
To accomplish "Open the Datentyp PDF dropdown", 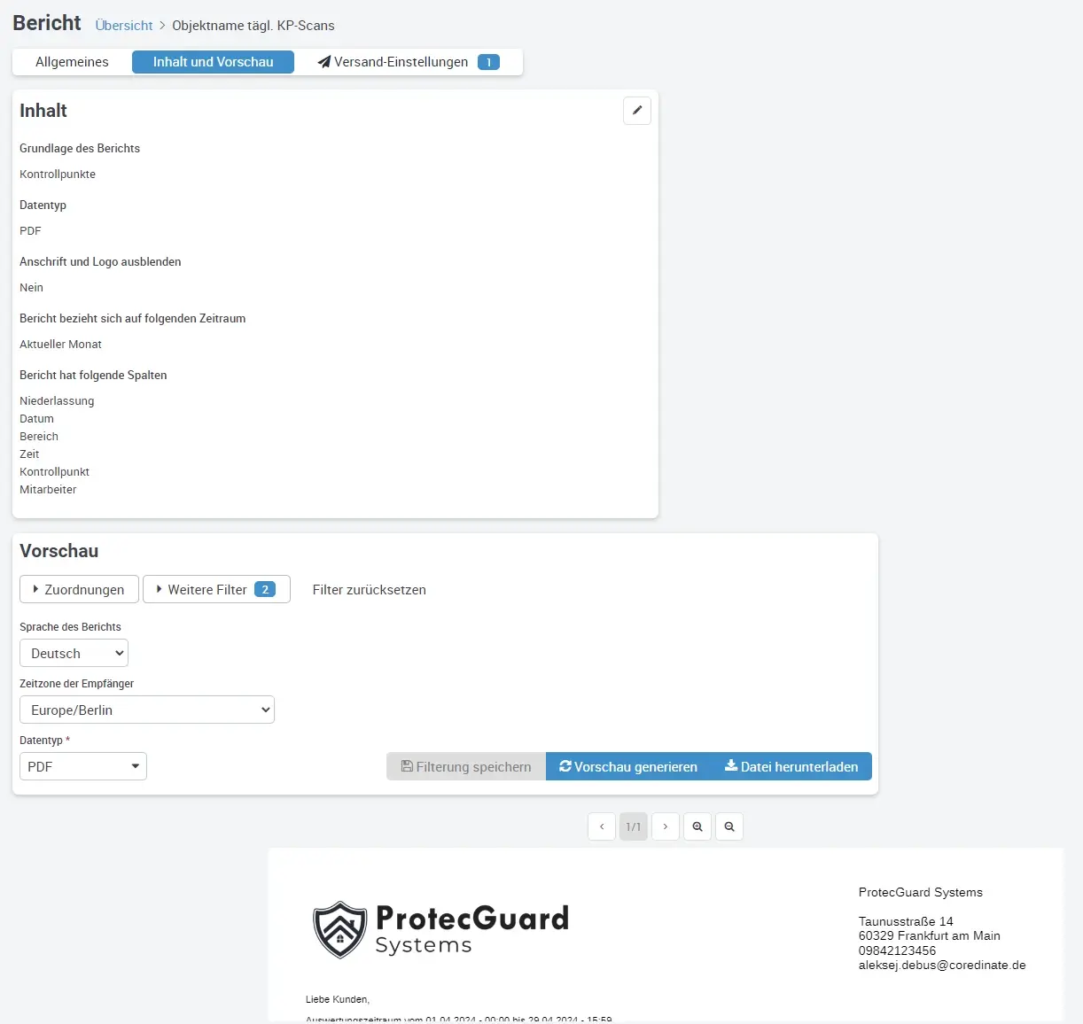I will pos(83,766).
